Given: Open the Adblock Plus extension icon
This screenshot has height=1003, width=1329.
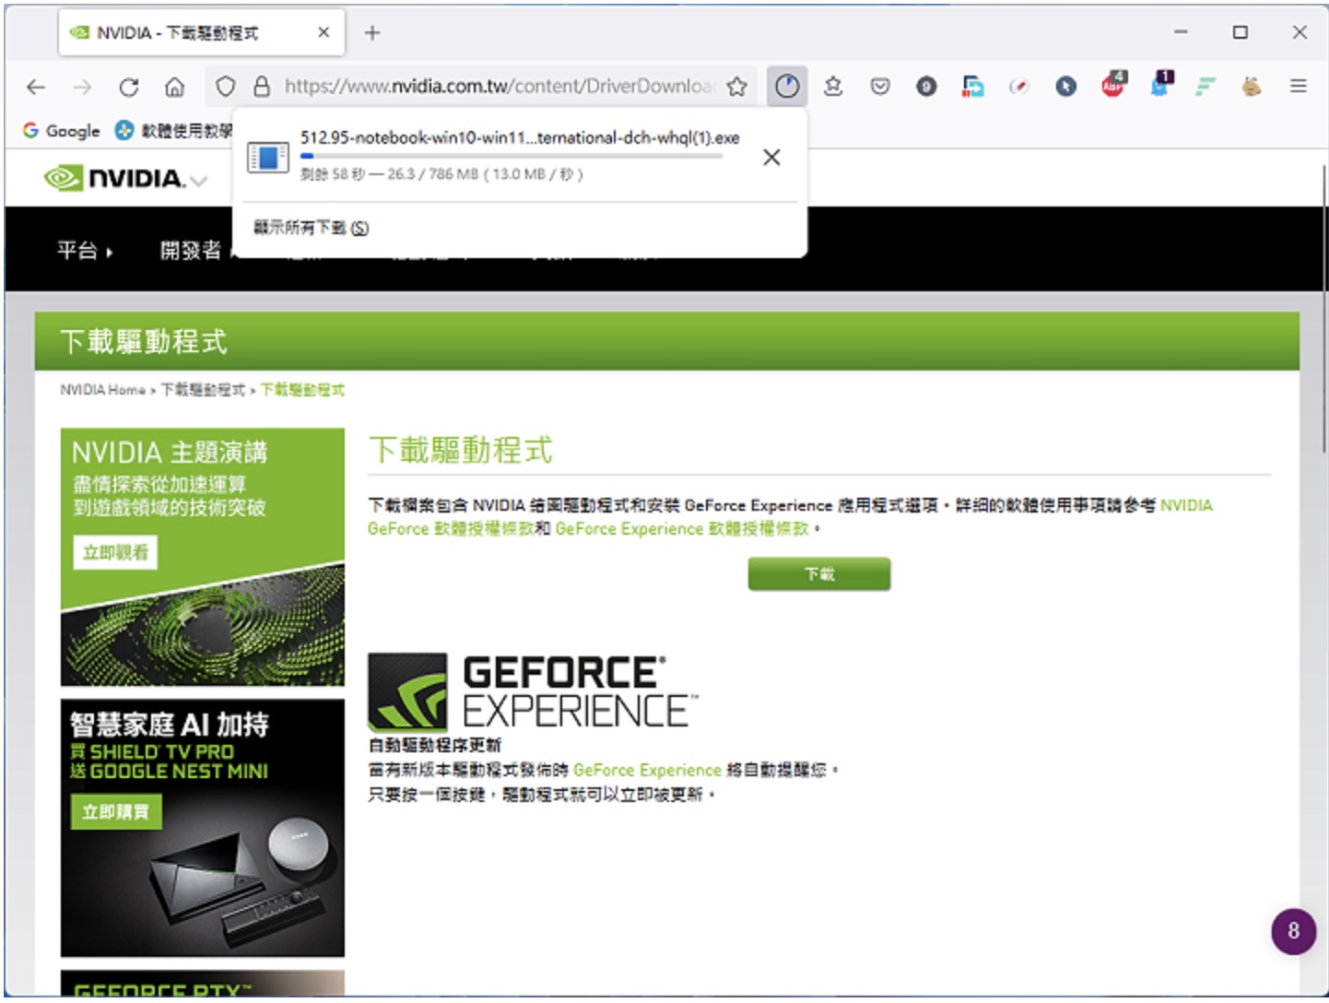Looking at the screenshot, I should point(1113,84).
